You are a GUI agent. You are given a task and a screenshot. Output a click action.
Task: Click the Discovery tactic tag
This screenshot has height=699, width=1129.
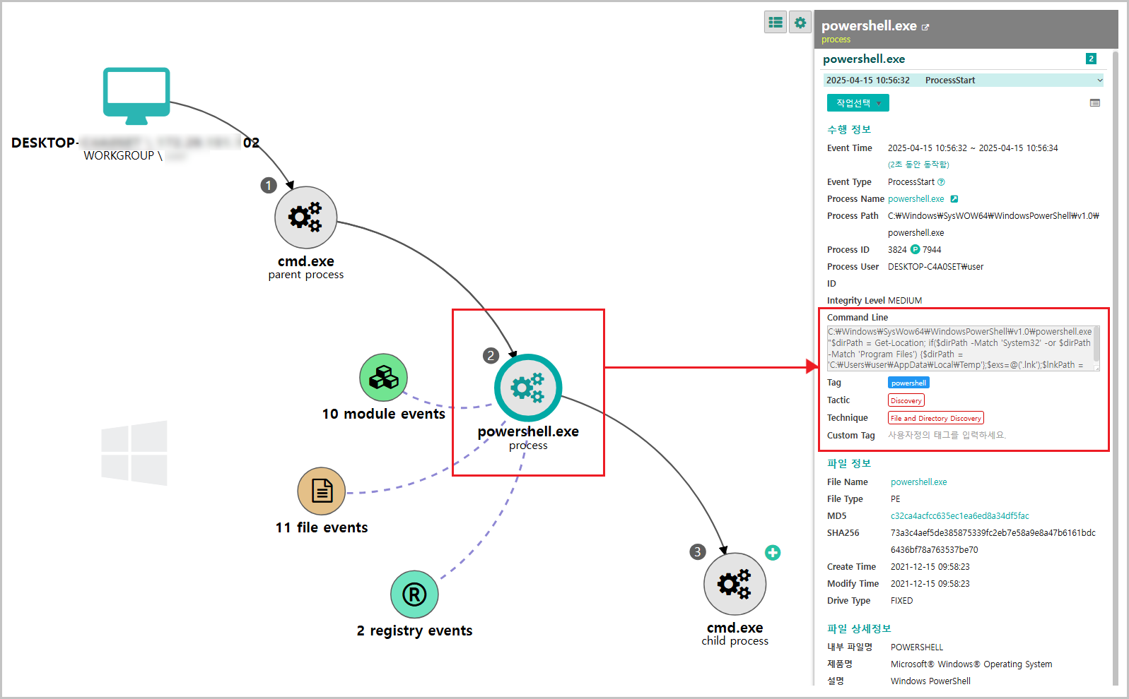[906, 400]
